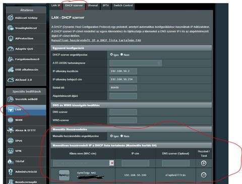Switch to the Útvonal tab
Screen dimensions: 242x184
point(93,6)
